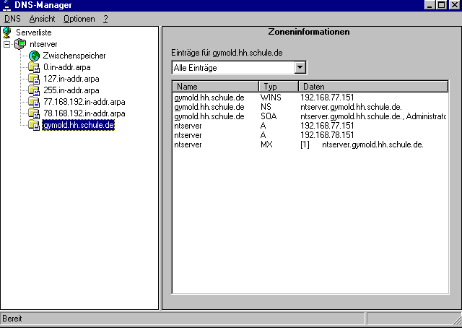Click the ntserver computer icon
462x328 pixels.
[20, 44]
